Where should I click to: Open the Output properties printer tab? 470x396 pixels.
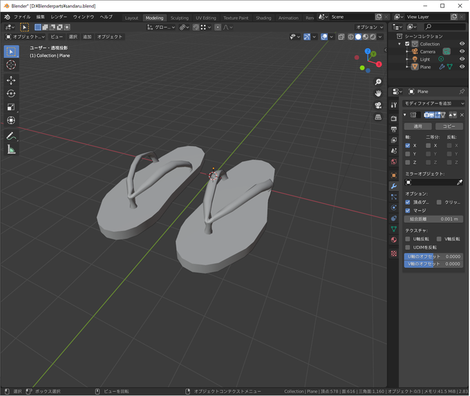pyautogui.click(x=394, y=129)
